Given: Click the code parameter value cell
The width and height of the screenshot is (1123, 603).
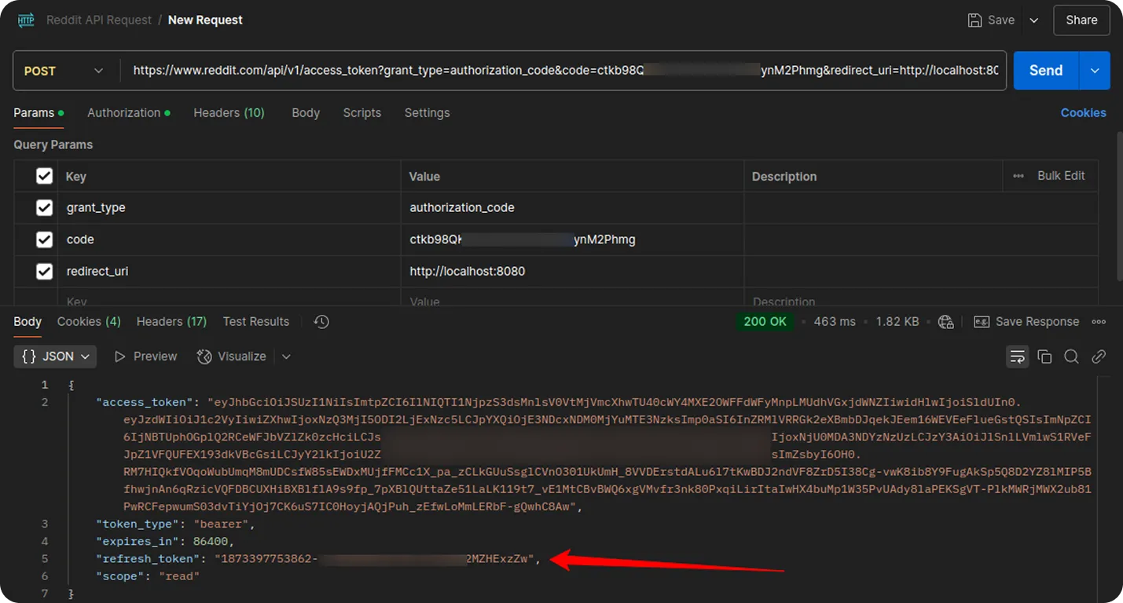Looking at the screenshot, I should (572, 239).
